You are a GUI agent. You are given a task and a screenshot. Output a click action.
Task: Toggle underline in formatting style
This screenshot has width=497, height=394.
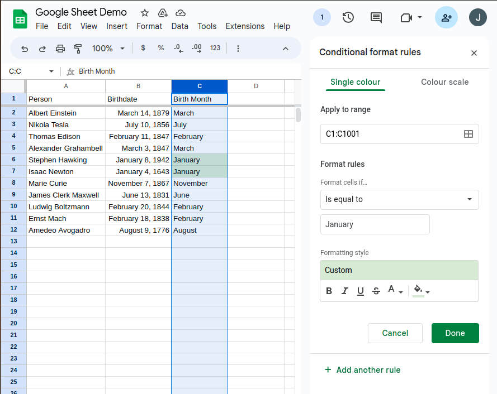(x=361, y=291)
